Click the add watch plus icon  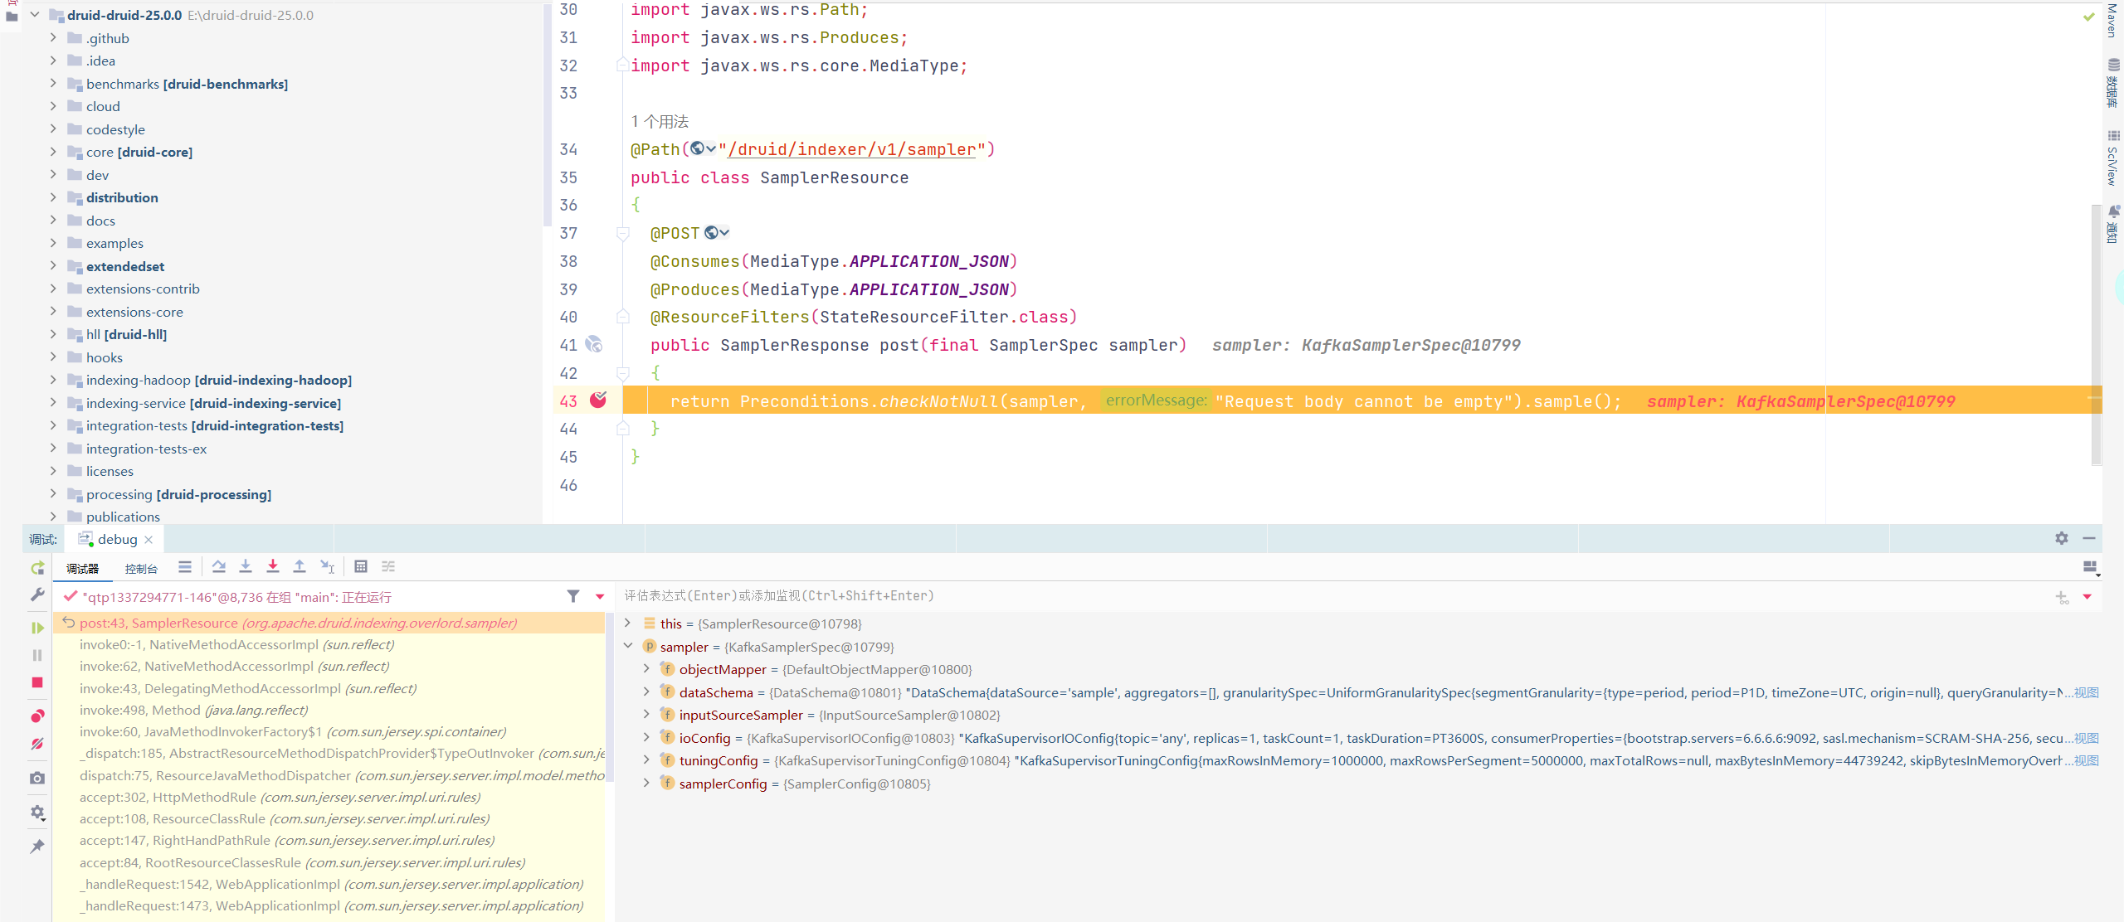tap(2063, 597)
